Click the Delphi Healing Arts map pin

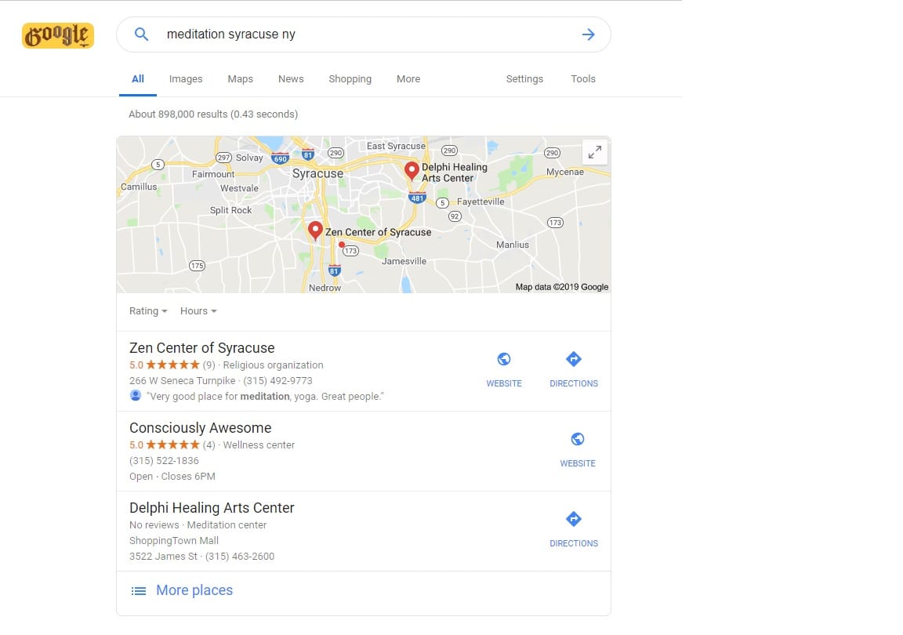point(412,171)
